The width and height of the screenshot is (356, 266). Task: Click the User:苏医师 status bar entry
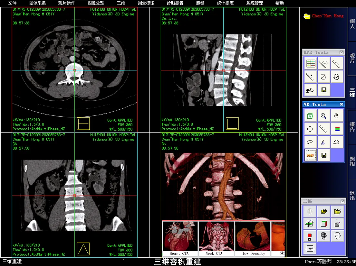click(x=318, y=262)
